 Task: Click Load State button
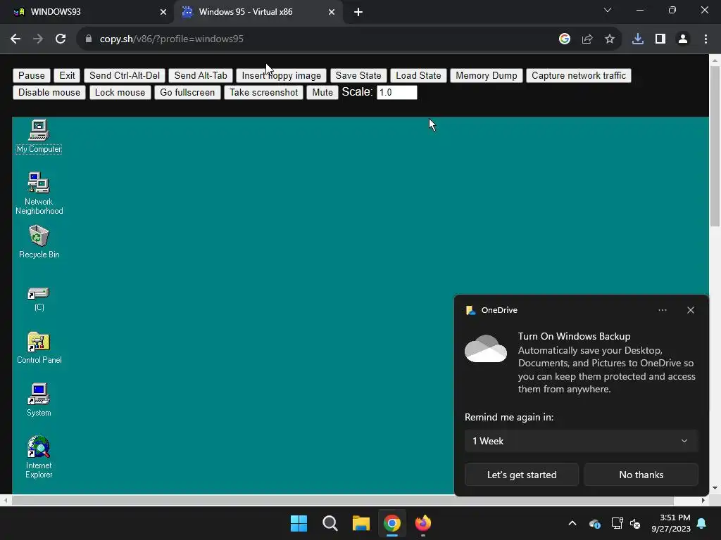point(418,75)
